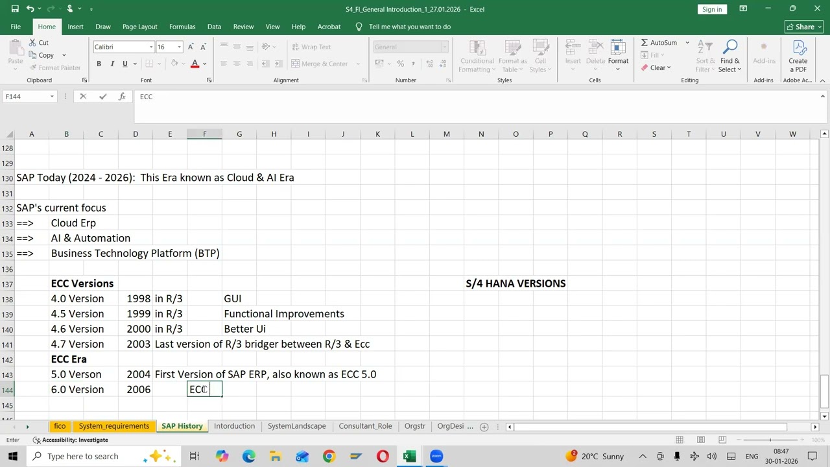Toggle Underline formatting

click(x=125, y=64)
